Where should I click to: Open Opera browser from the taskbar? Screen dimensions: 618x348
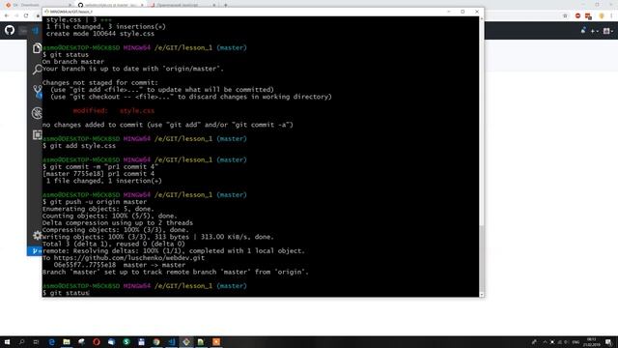point(97,342)
